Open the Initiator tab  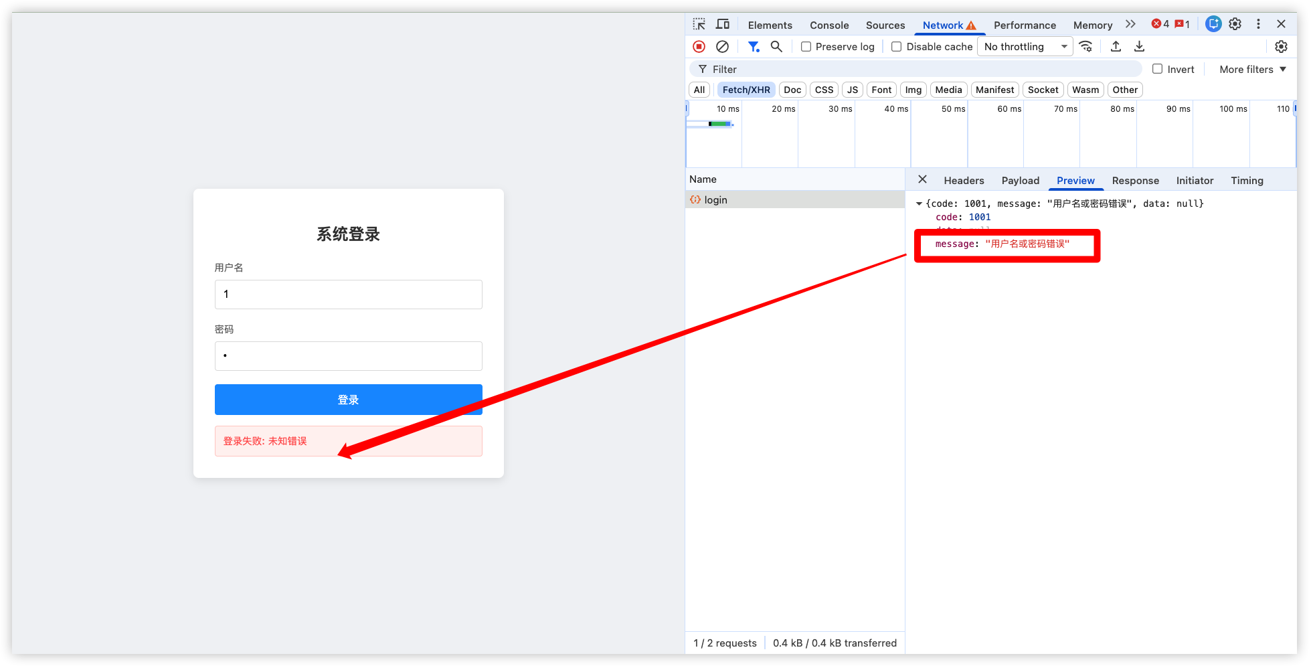1195,181
